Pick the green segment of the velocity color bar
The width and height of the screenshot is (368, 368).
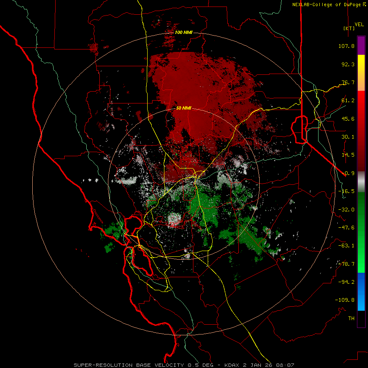click(361, 232)
